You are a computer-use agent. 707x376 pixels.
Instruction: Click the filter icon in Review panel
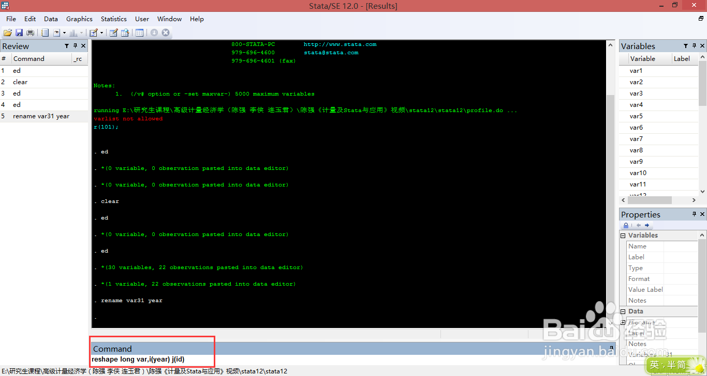[x=67, y=46]
